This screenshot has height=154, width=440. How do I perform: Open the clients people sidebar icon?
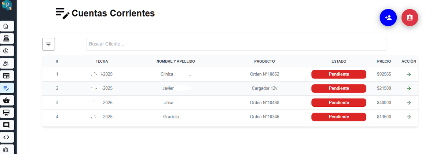(6, 63)
